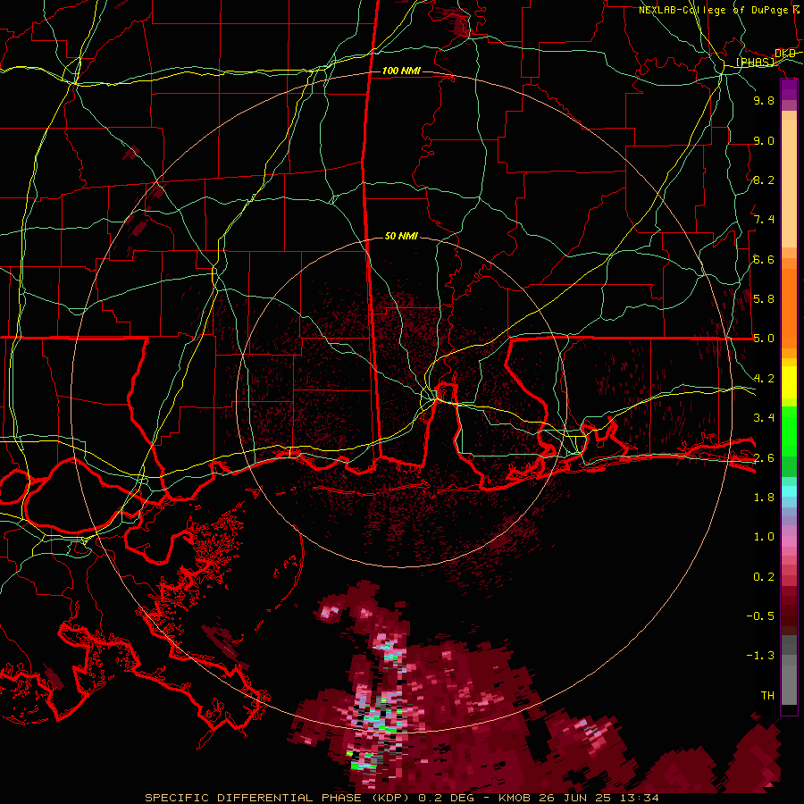Pick the purple swatch at the top of the color bar
The height and width of the screenshot is (804, 804).
pos(789,90)
